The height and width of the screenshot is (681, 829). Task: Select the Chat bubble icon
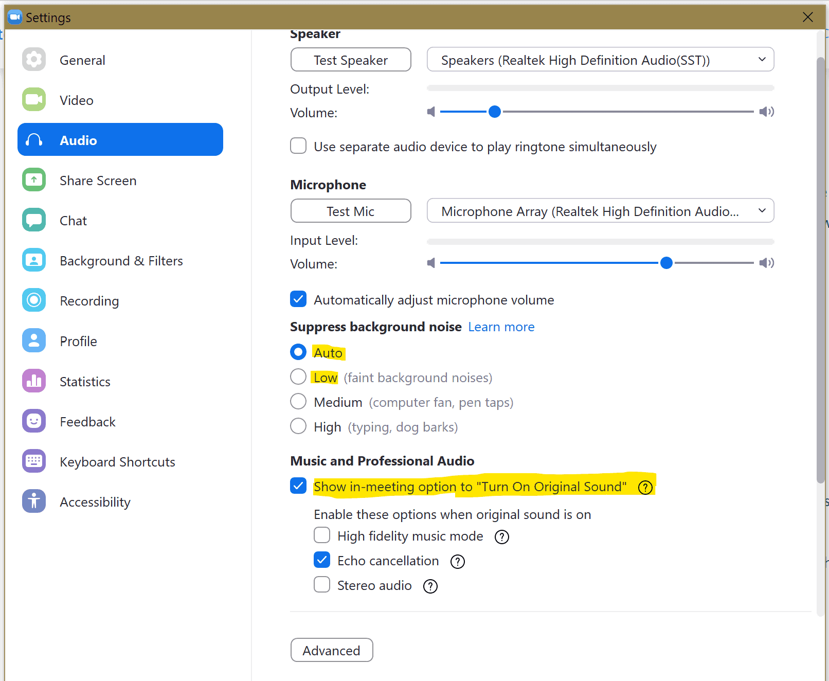[x=34, y=220]
